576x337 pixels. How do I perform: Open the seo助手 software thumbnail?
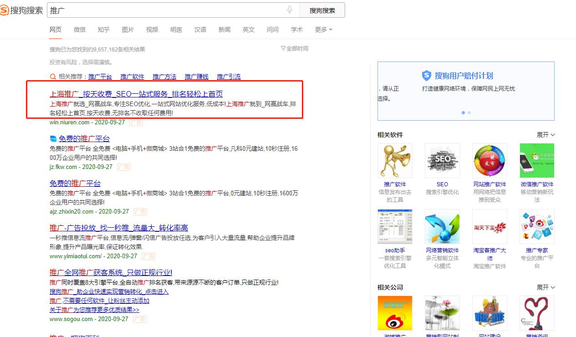point(395,226)
